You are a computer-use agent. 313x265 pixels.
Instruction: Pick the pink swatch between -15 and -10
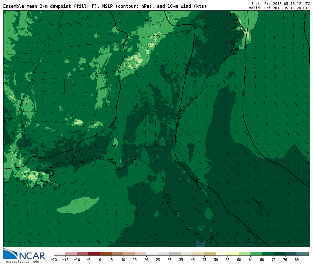coord(71,254)
